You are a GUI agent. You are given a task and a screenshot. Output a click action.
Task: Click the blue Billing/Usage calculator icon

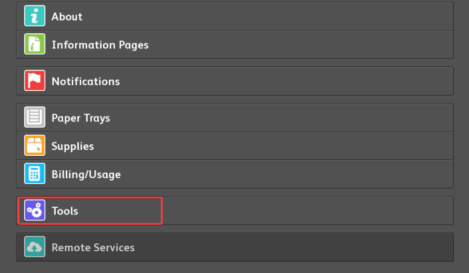click(34, 174)
